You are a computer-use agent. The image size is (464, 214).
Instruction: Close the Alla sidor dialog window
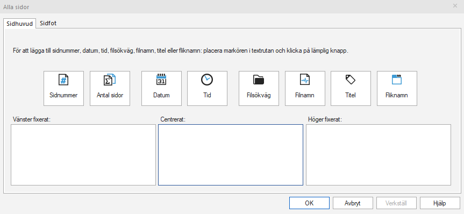pyautogui.click(x=455, y=5)
